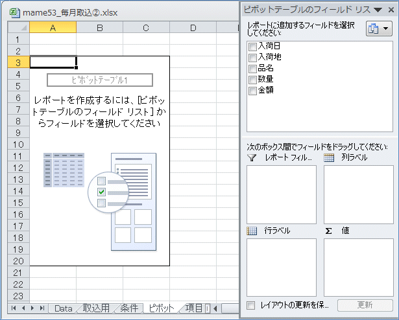Click the horizontal scrollbar left arrow
The width and height of the screenshot is (399, 320).
(215, 308)
